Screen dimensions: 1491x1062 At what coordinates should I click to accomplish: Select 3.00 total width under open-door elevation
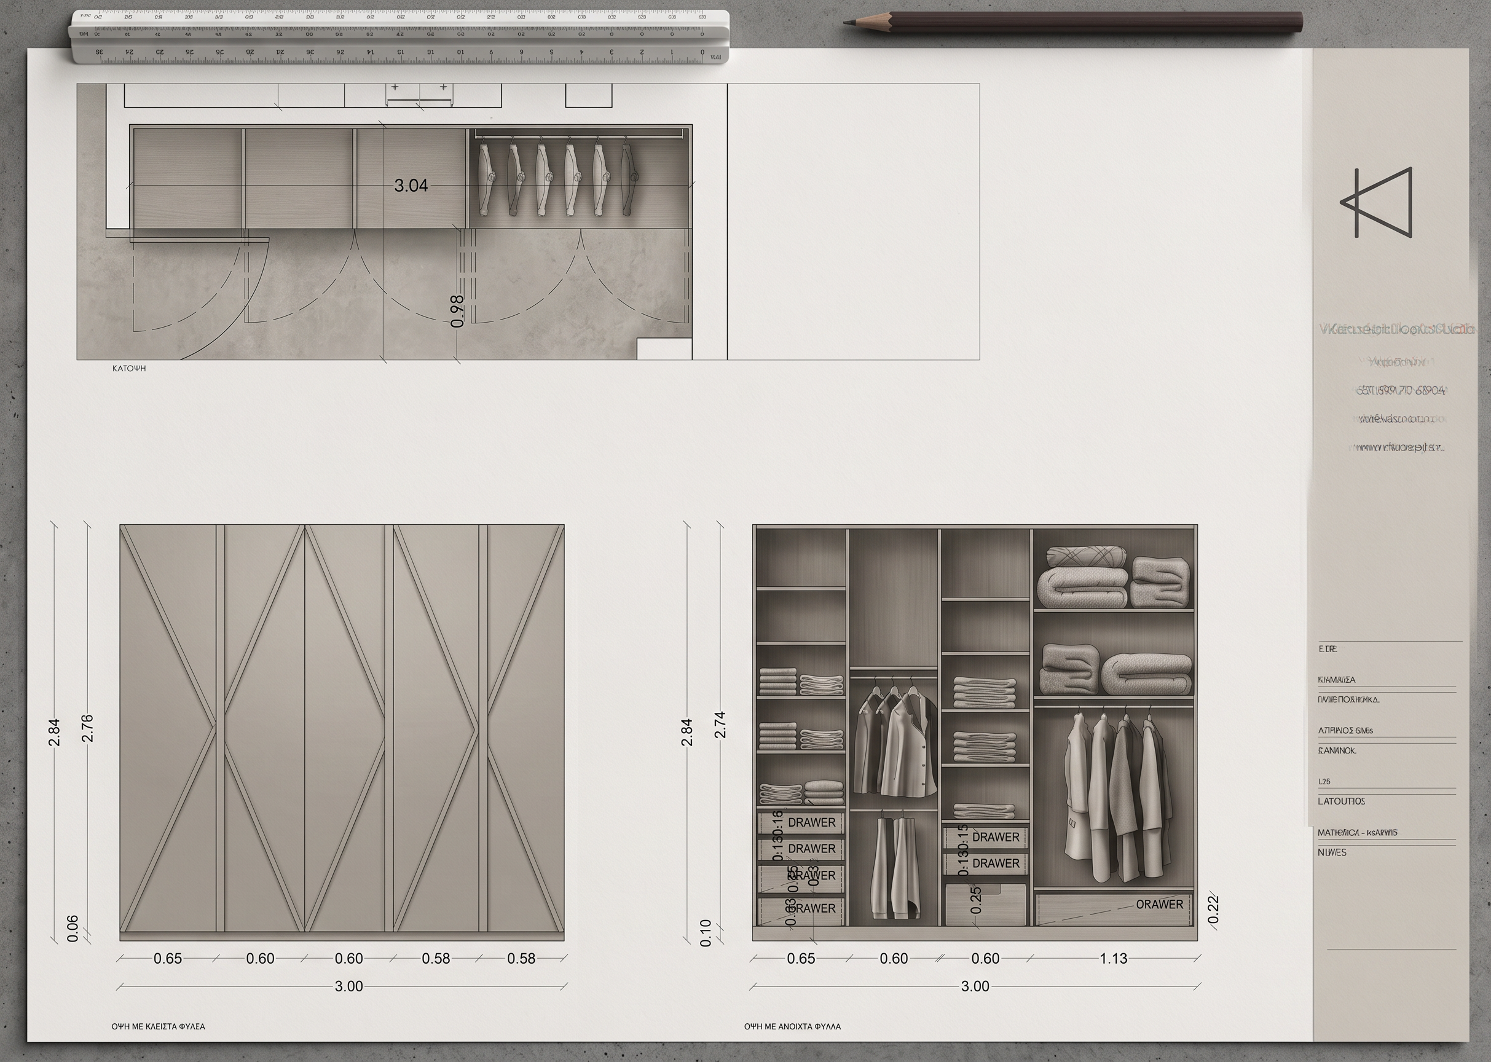coord(974,986)
